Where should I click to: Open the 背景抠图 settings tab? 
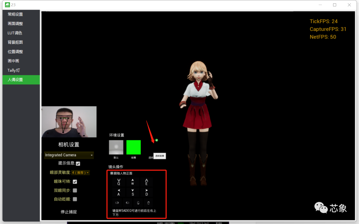tap(15, 42)
